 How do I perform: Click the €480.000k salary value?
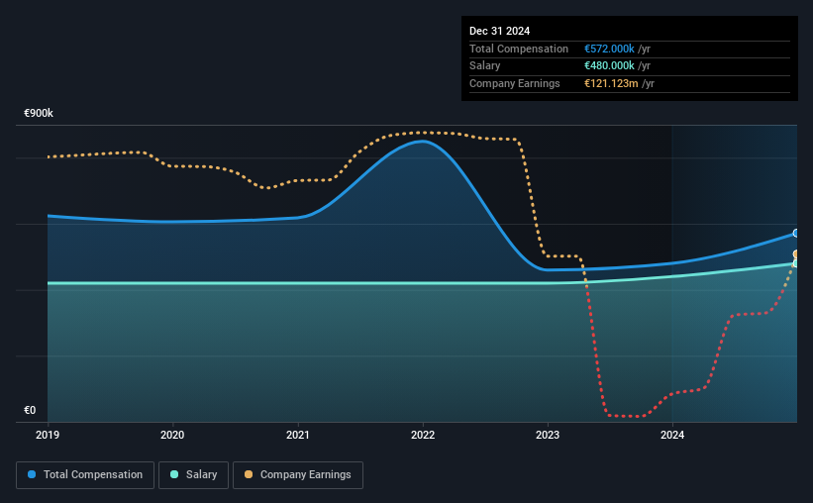(609, 66)
